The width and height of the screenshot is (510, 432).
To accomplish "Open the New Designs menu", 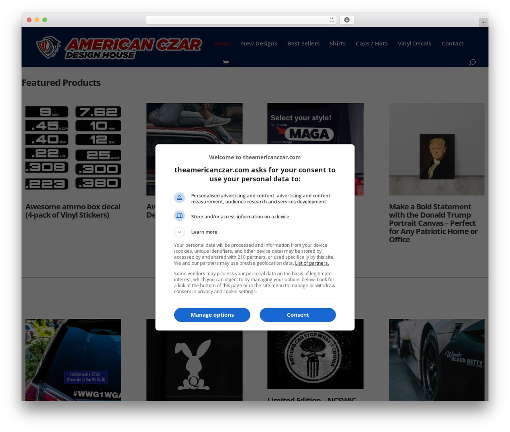I will 259,43.
